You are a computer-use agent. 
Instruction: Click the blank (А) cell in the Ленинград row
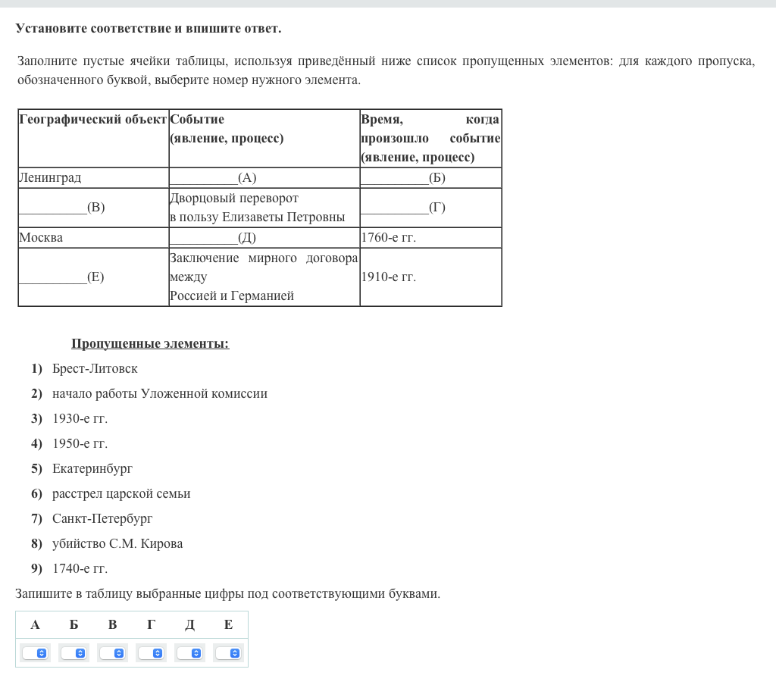[213, 178]
